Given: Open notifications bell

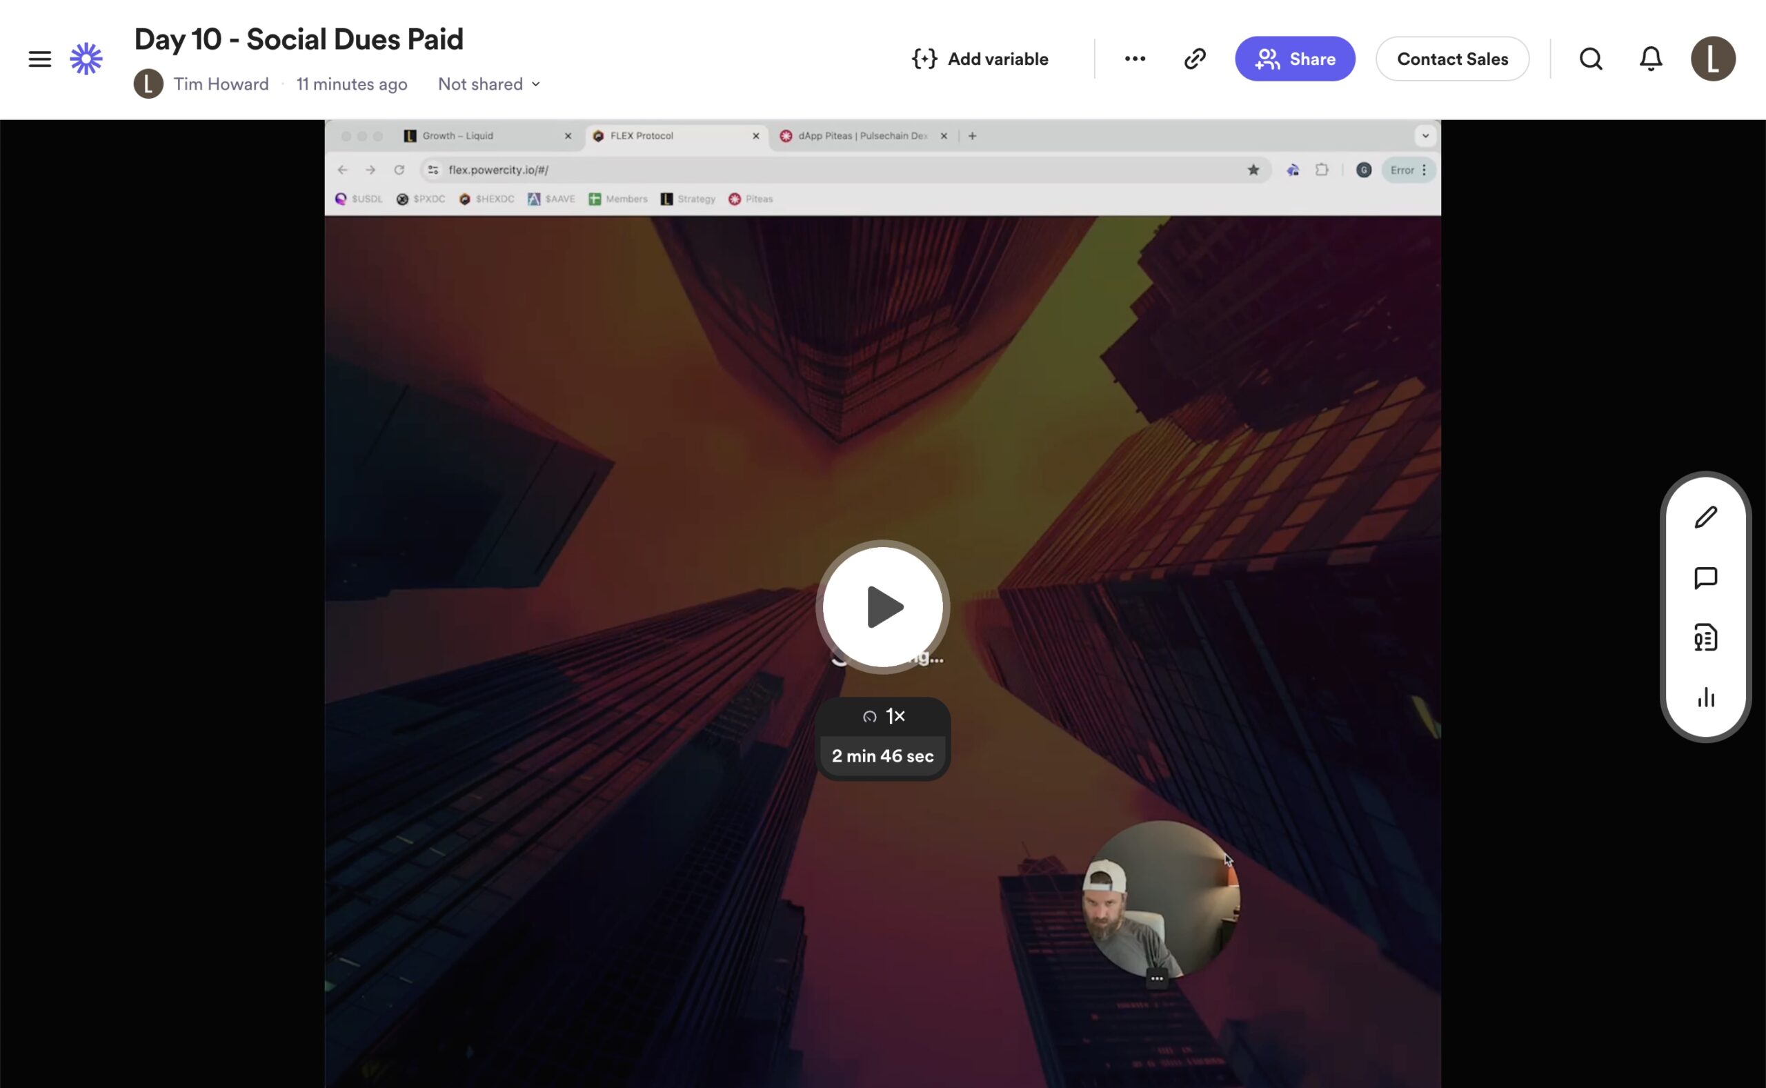Looking at the screenshot, I should point(1650,59).
